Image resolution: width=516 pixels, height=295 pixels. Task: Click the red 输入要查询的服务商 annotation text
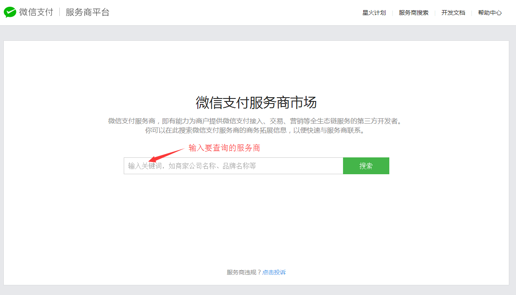click(x=224, y=148)
